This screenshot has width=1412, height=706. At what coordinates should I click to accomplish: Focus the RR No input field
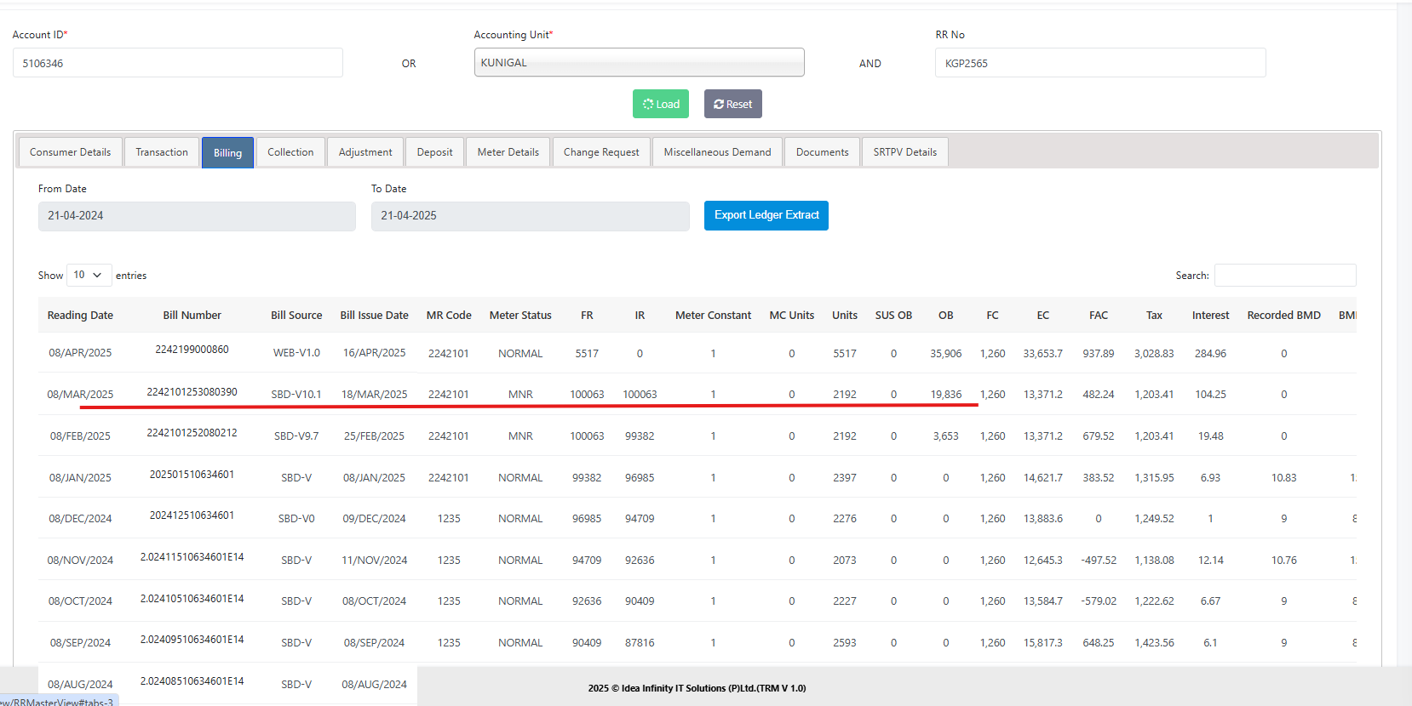[1100, 63]
